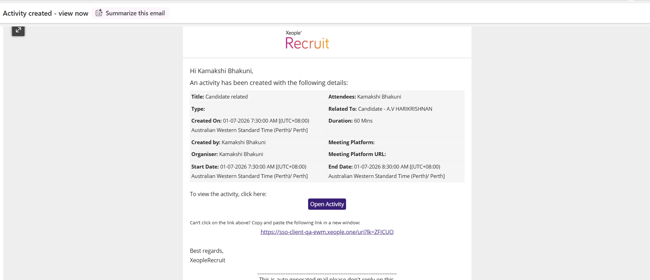Viewport: 650px width, 280px height.
Task: Open the activity using the Open Activity button
Action: (x=327, y=204)
